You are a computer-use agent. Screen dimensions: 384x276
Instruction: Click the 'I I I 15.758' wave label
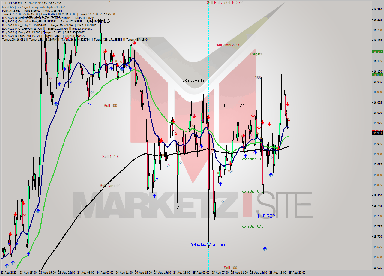pos(263,216)
